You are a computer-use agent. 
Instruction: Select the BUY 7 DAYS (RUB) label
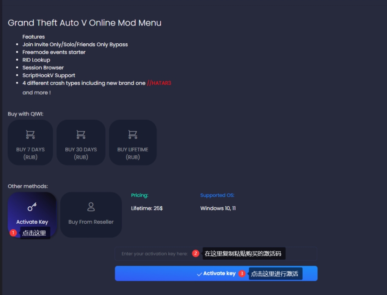click(31, 153)
